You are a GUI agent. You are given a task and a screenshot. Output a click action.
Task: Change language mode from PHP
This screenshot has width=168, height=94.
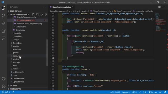(x=144, y=92)
